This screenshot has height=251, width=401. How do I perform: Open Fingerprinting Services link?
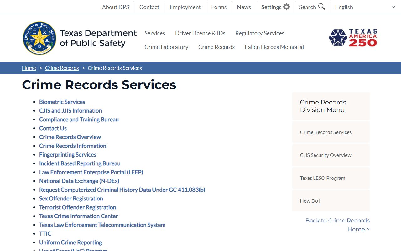(68, 155)
